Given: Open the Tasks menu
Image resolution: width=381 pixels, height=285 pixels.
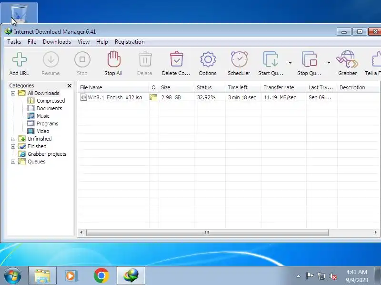Looking at the screenshot, I should pos(14,42).
